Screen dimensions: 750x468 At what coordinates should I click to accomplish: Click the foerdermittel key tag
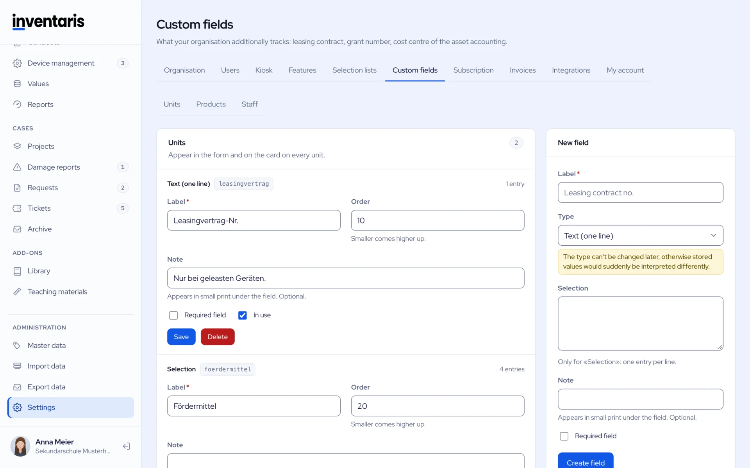[228, 369]
